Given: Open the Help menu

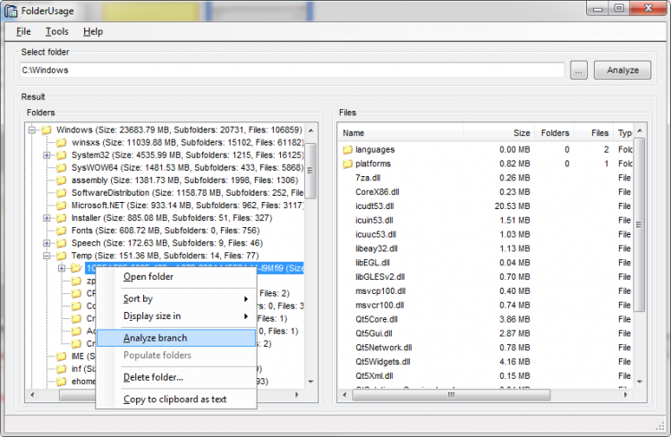Looking at the screenshot, I should [93, 31].
